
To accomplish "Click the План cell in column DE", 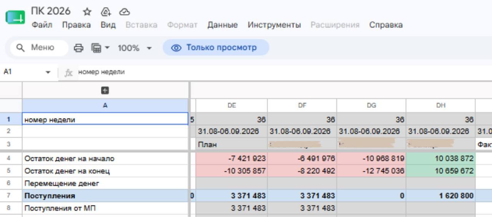I will 232,145.
